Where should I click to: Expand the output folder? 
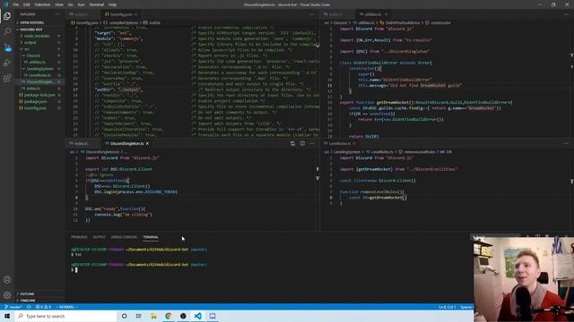click(30, 43)
